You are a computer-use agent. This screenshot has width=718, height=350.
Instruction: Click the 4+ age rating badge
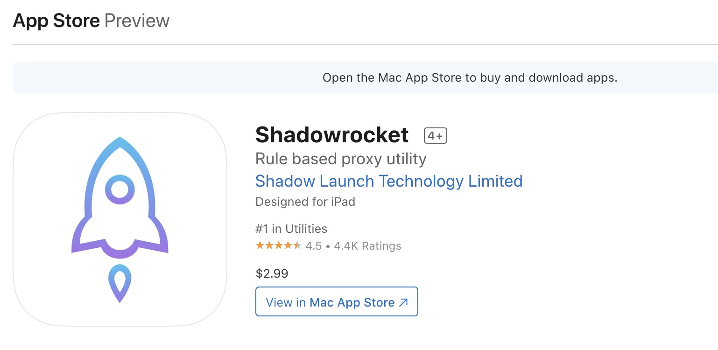pyautogui.click(x=436, y=136)
